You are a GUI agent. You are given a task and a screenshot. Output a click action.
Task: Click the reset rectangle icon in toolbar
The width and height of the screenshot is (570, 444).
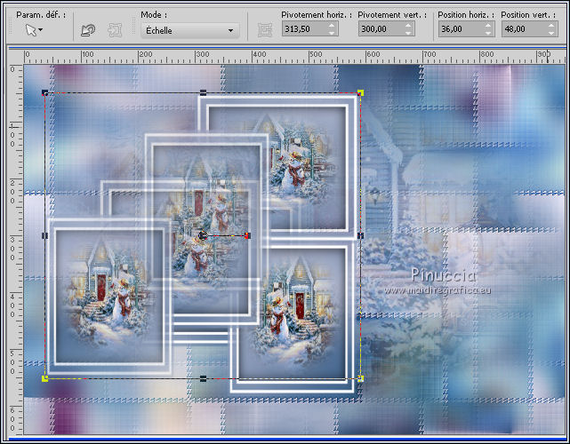(x=88, y=30)
